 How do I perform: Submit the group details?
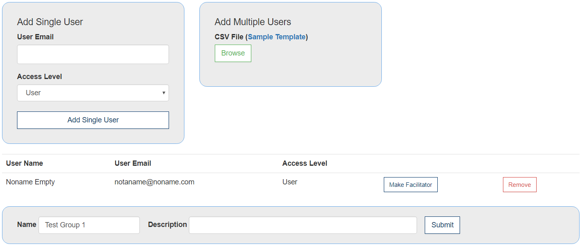coord(442,225)
